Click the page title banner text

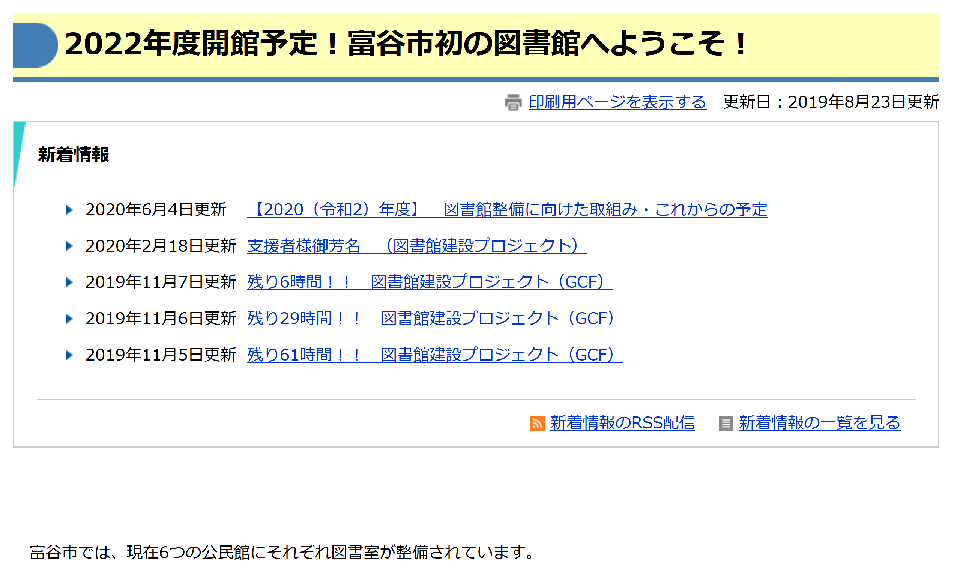[x=408, y=45]
